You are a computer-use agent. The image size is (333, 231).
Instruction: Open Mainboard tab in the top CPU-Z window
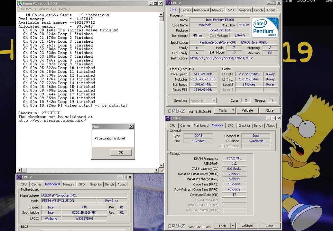[201, 10]
